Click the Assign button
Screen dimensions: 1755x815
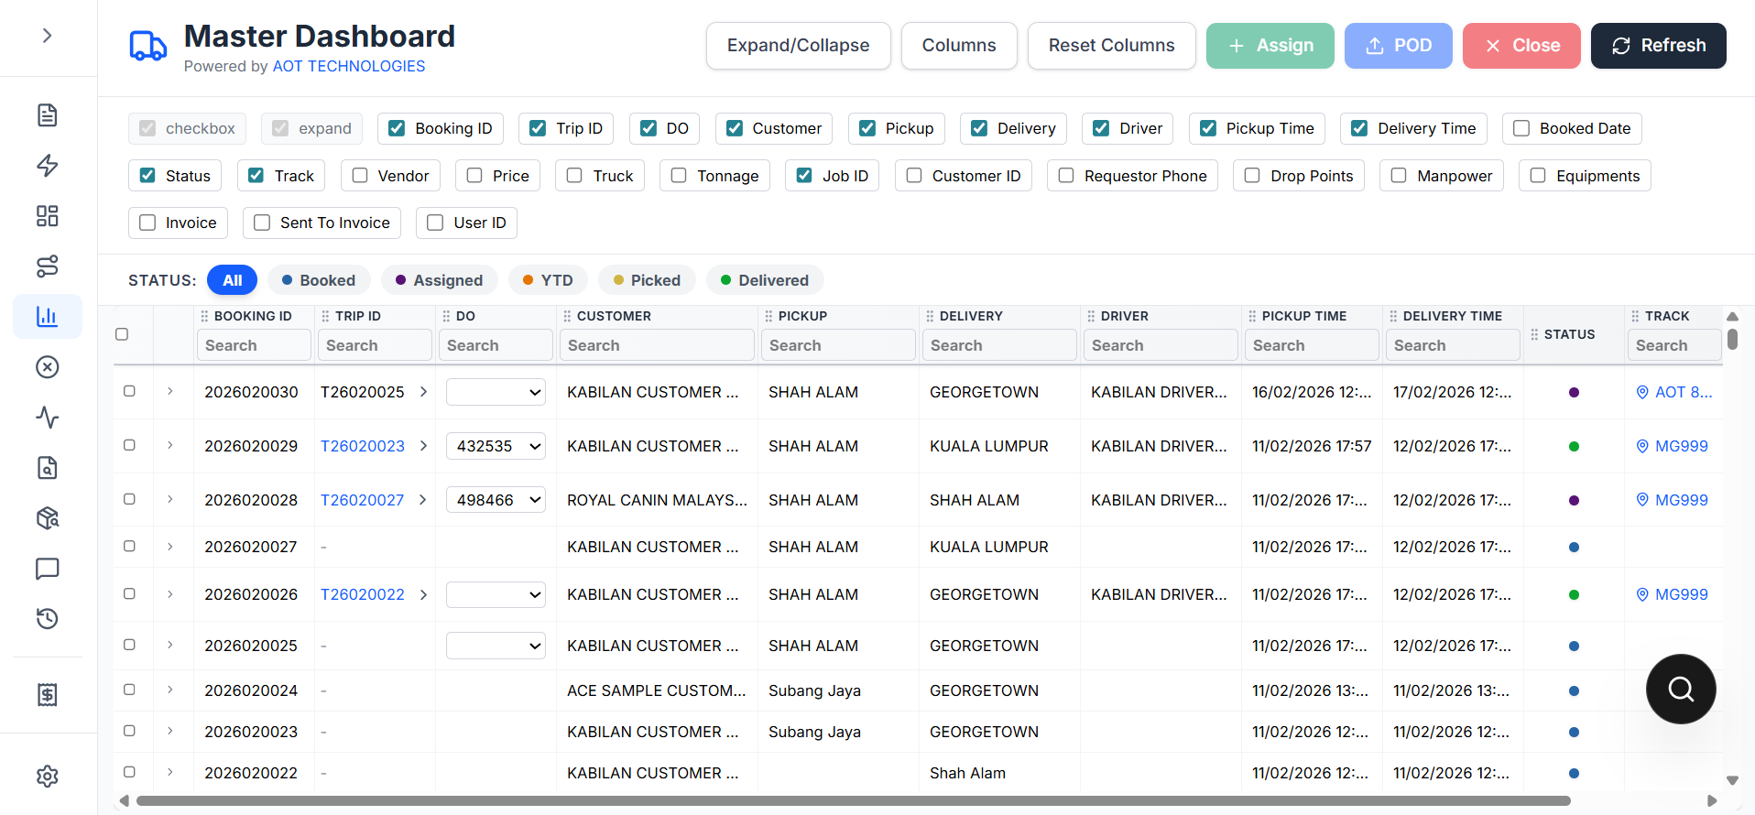coord(1270,46)
